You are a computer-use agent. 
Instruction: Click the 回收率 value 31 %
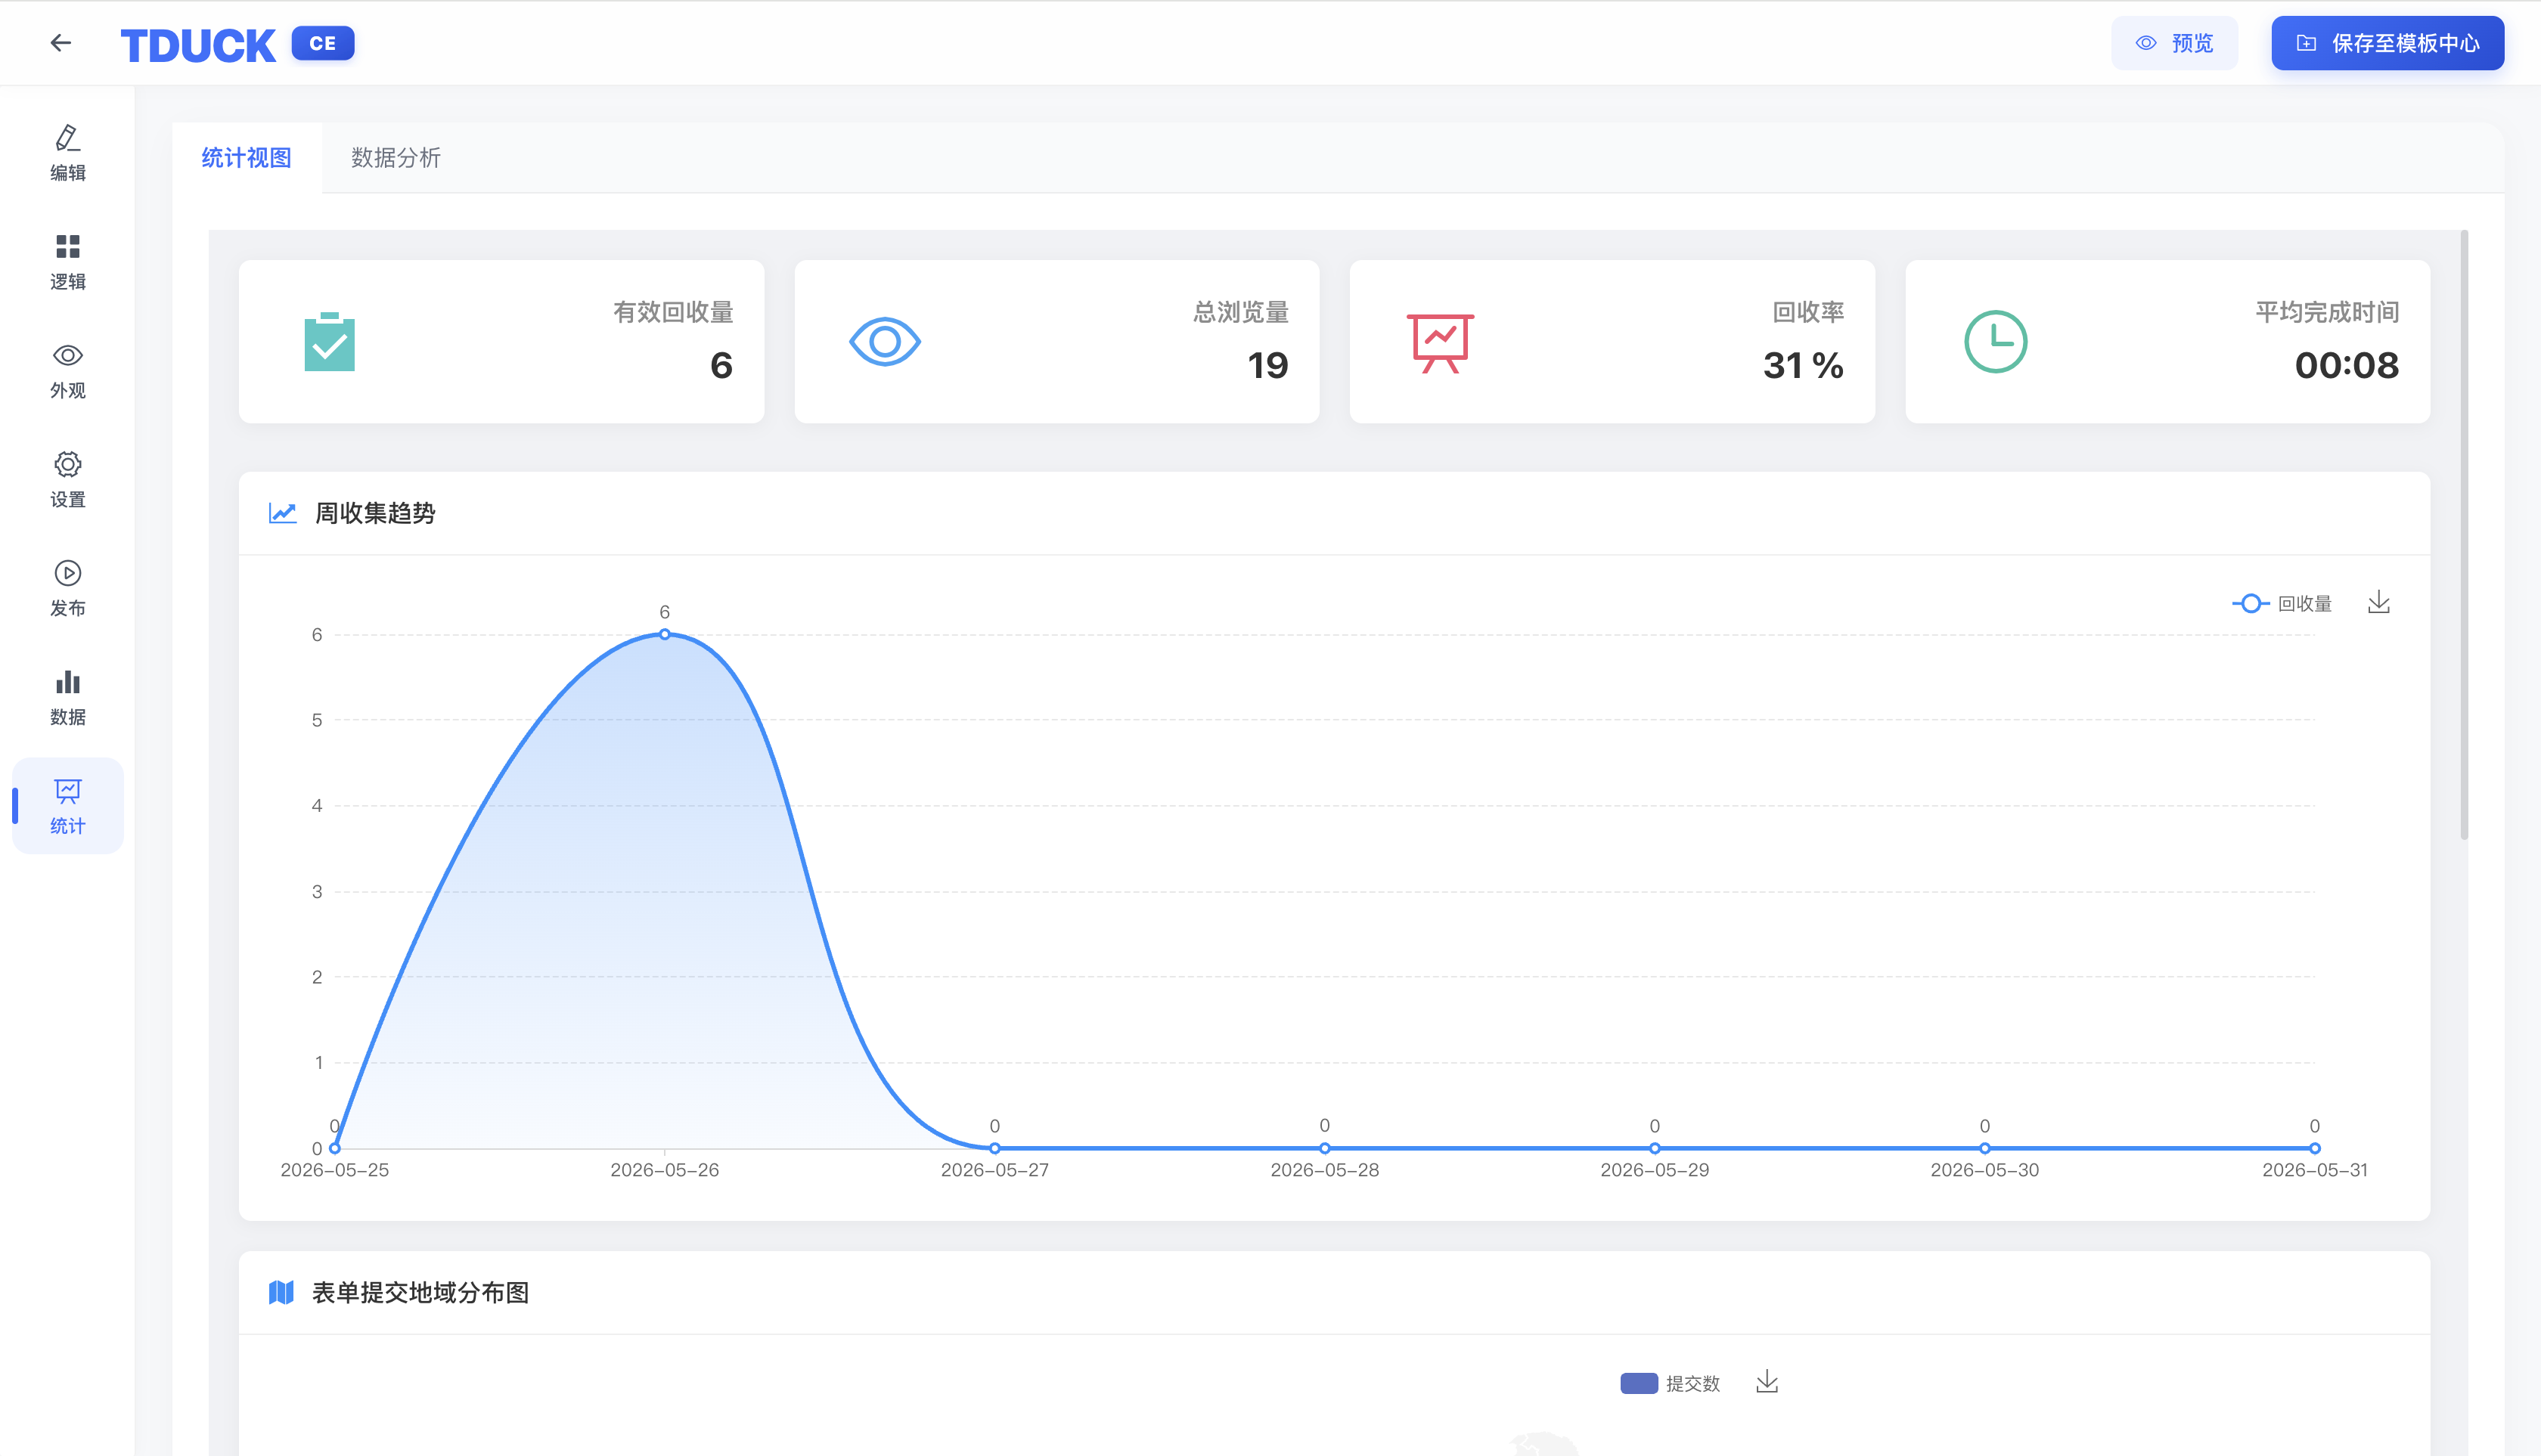1803,366
